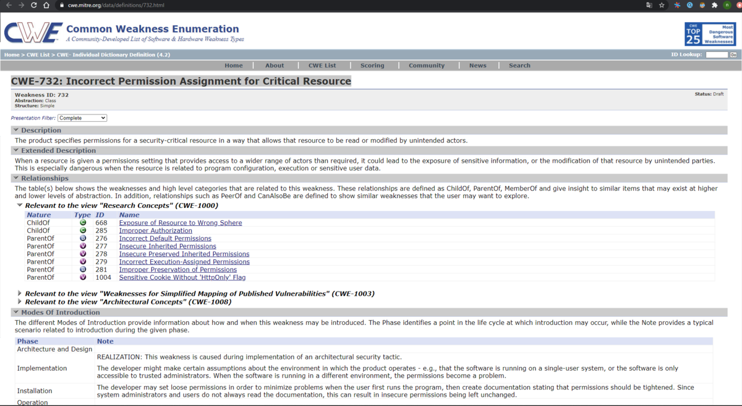Click the red update arrow icon

(x=739, y=5)
